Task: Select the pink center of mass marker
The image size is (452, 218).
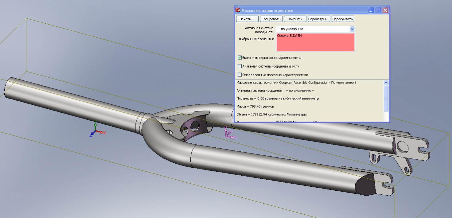Action: click(x=228, y=133)
